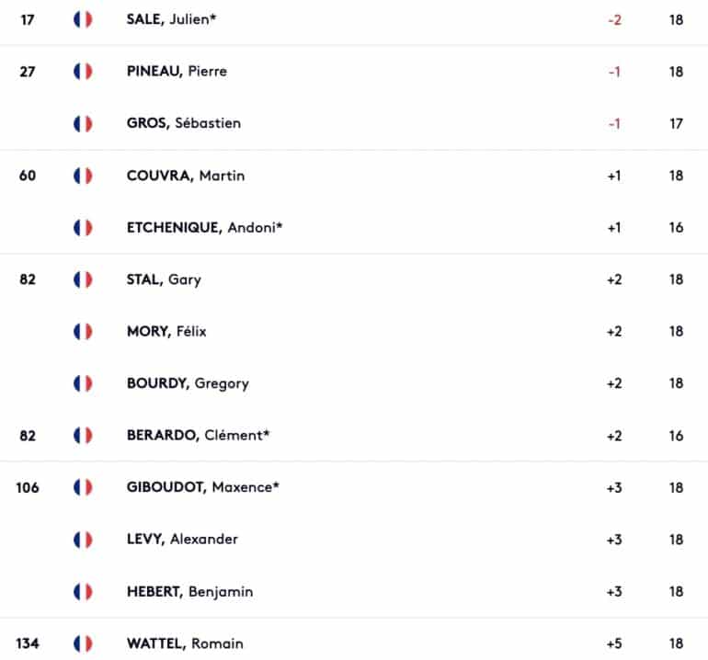Click the flag icon for WATTEL, Romain
This screenshot has height=660, width=708.
click(83, 643)
